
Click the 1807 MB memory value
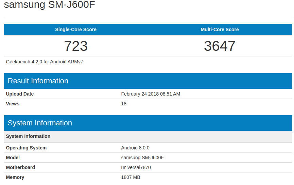pos(131,177)
